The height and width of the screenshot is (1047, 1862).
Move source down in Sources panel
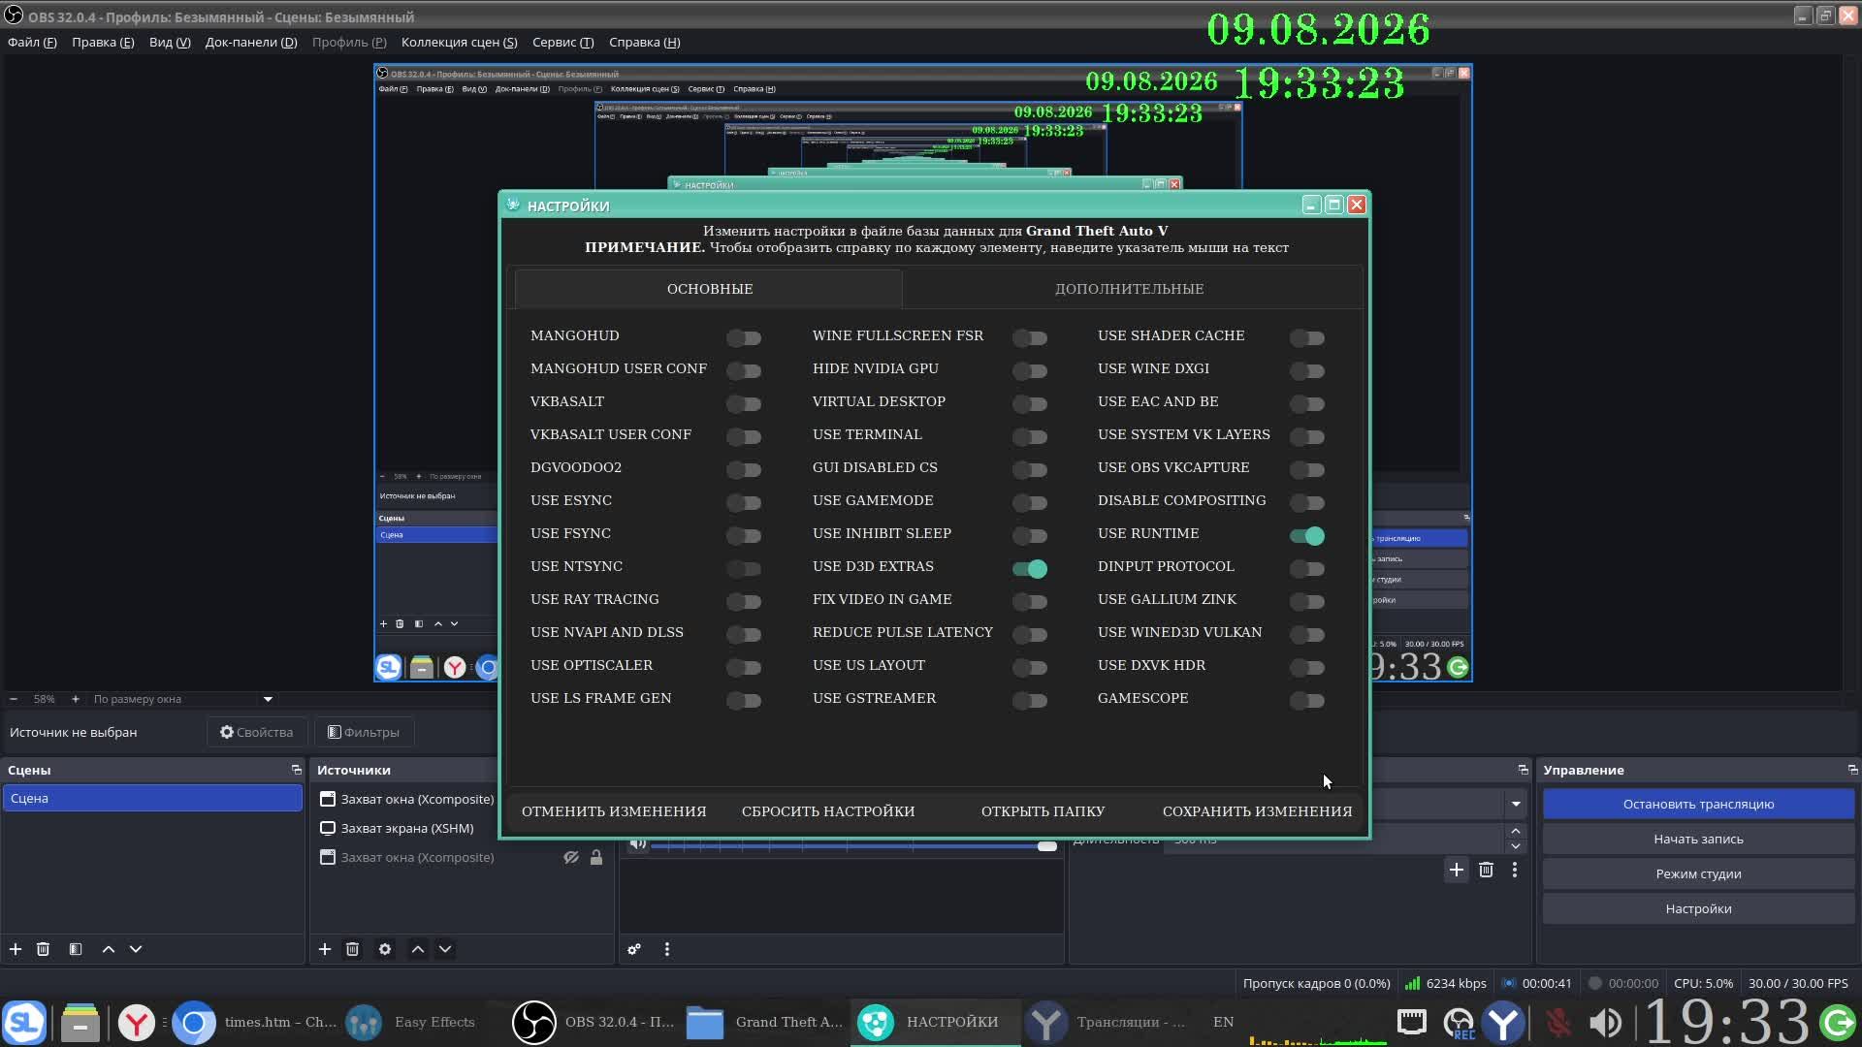pos(445,949)
